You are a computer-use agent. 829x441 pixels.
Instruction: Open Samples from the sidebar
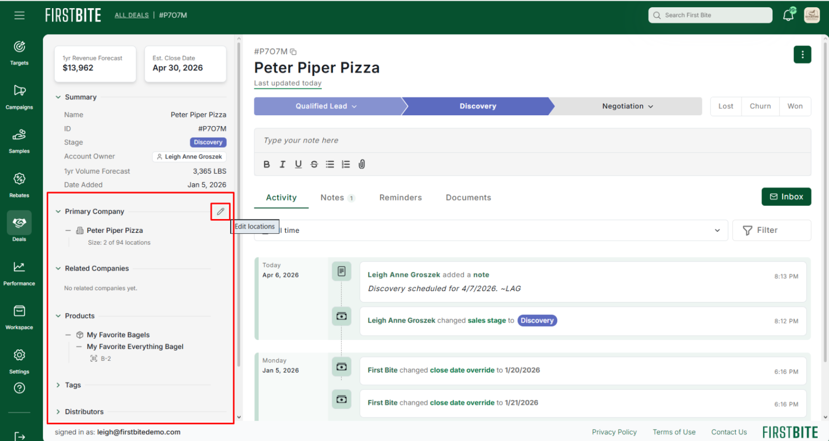pyautogui.click(x=19, y=141)
